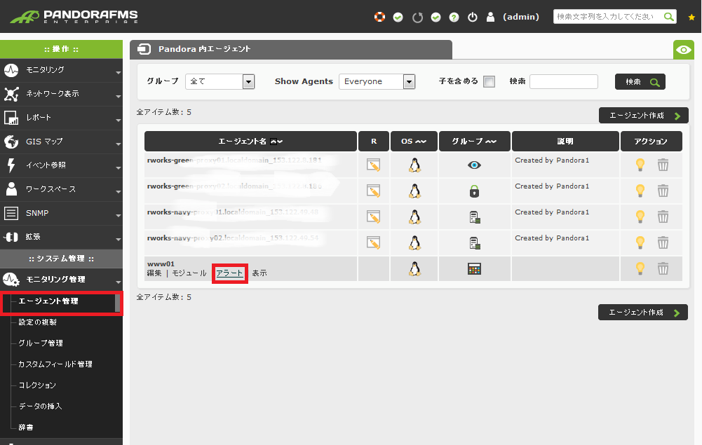The image size is (702, 445).
Task: Select 辞書 in the sidebar
Action: coord(26,427)
